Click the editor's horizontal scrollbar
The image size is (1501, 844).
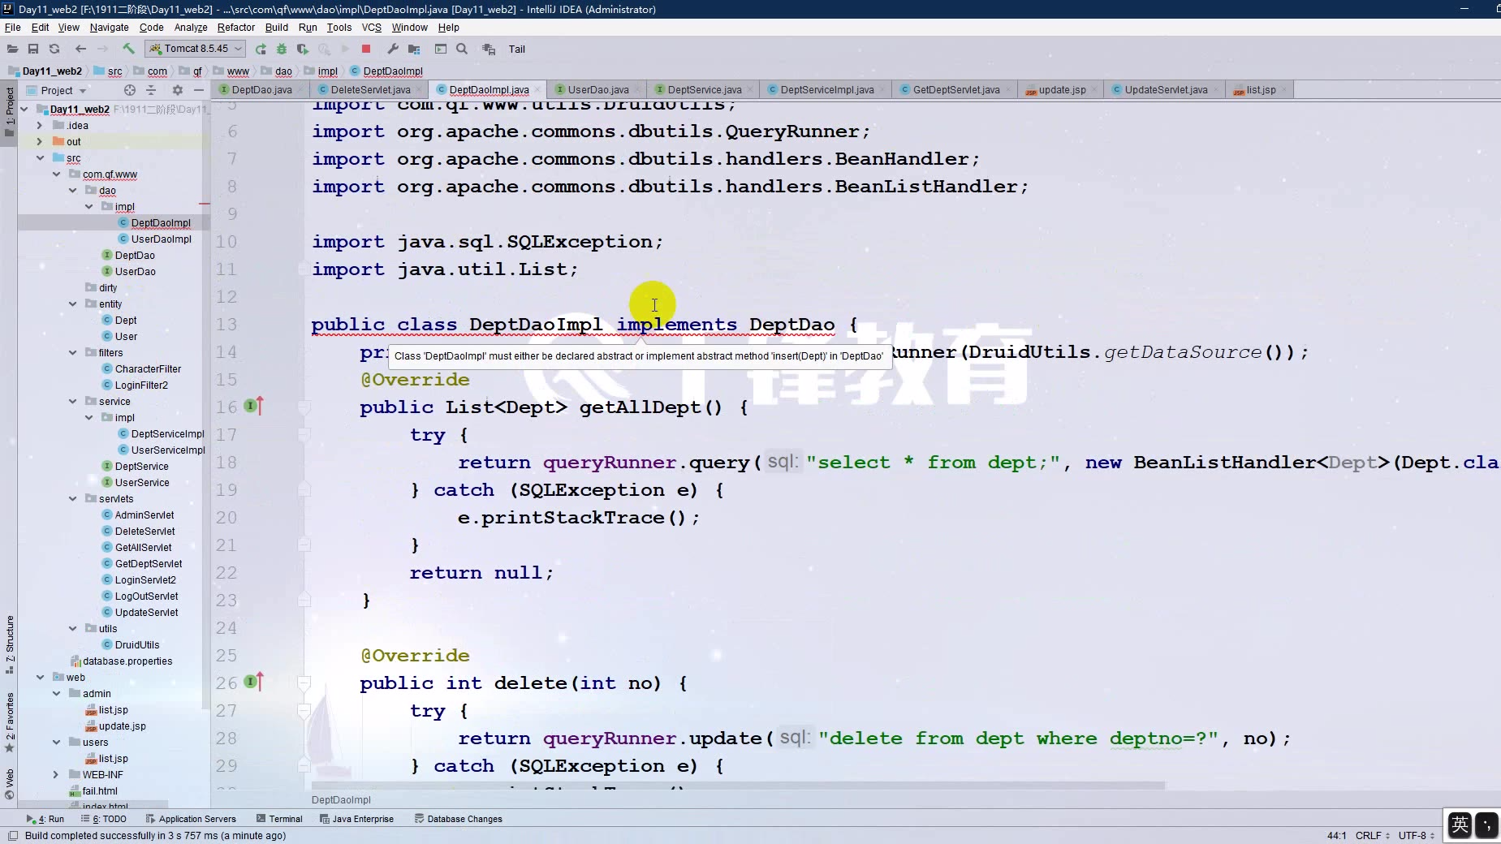(x=731, y=786)
